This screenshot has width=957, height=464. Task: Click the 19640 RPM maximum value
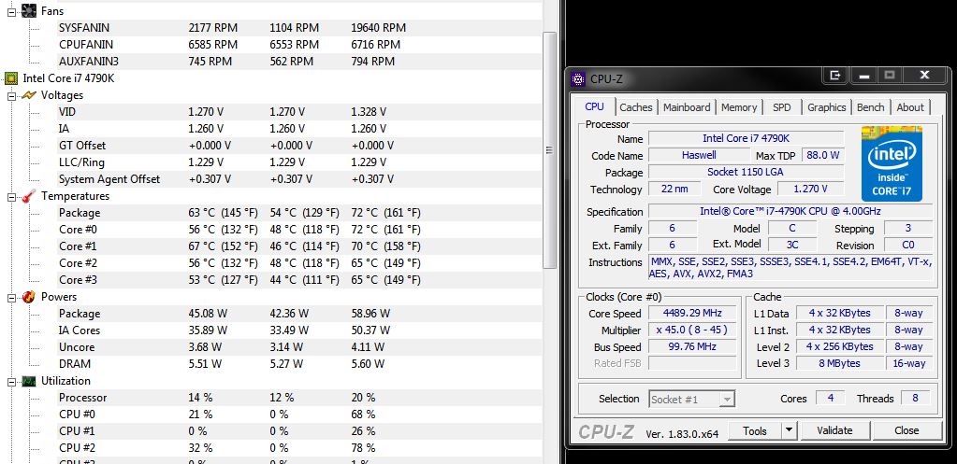(x=379, y=28)
